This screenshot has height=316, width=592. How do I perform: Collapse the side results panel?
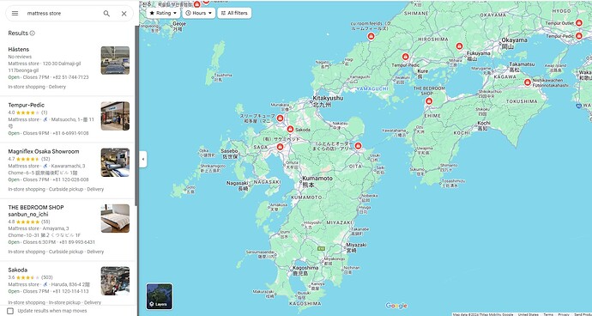pos(142,159)
